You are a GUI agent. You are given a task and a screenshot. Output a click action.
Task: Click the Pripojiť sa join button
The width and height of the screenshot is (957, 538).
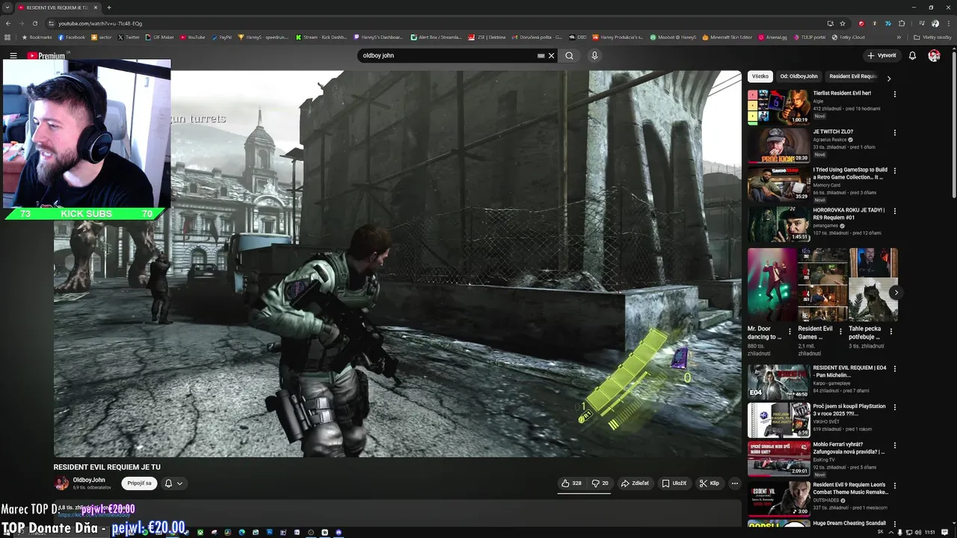pos(140,483)
